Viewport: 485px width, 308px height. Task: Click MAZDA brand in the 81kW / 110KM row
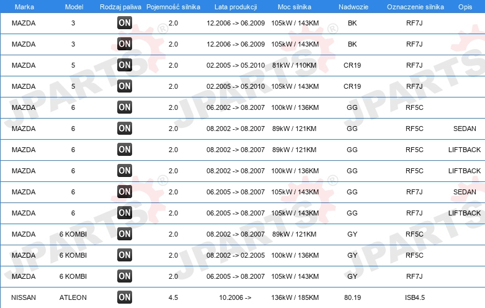tap(24, 65)
